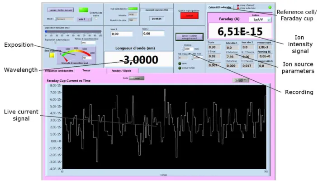Click the Dipole value 0,30
The image size is (318, 181).
pyautogui.click(x=214, y=47)
